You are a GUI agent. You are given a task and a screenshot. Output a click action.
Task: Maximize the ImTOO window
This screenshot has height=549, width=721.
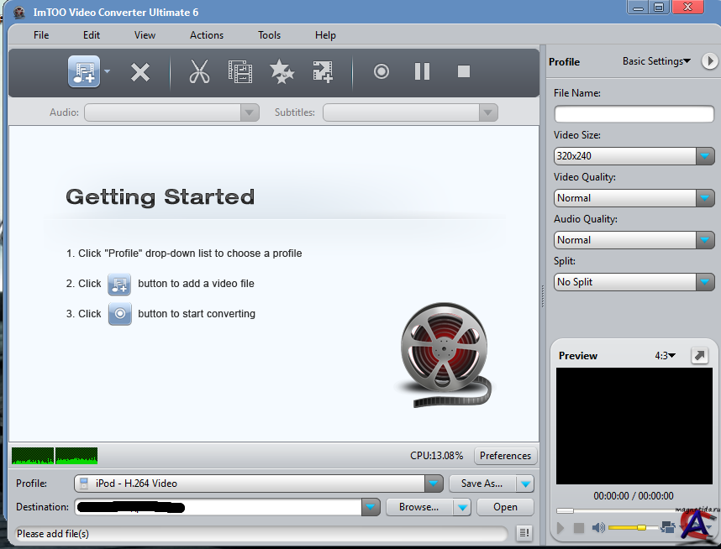click(659, 7)
